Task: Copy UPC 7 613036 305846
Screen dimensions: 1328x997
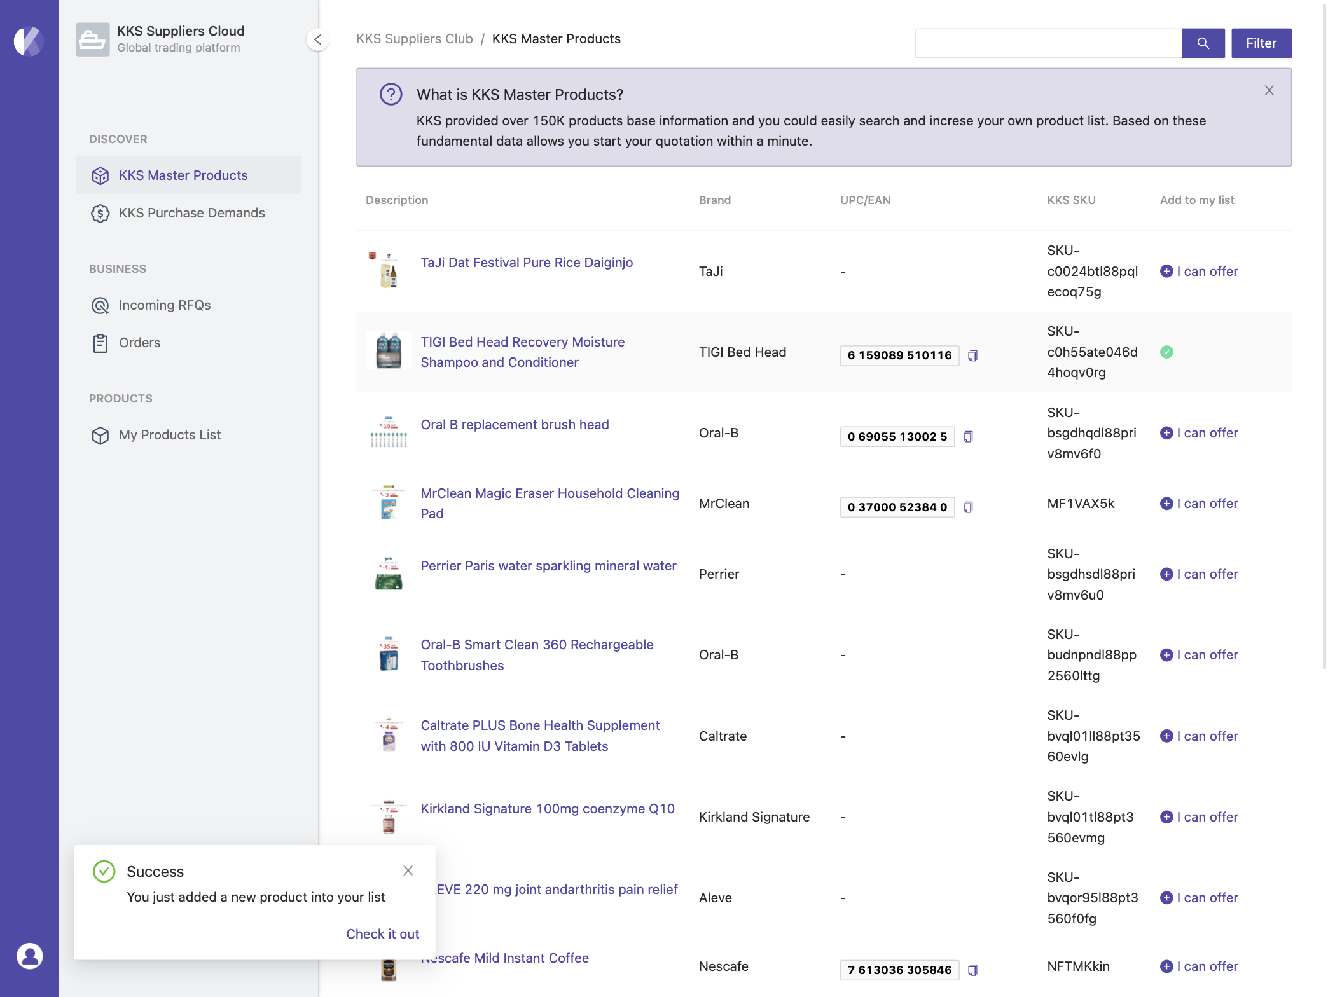Action: point(972,970)
